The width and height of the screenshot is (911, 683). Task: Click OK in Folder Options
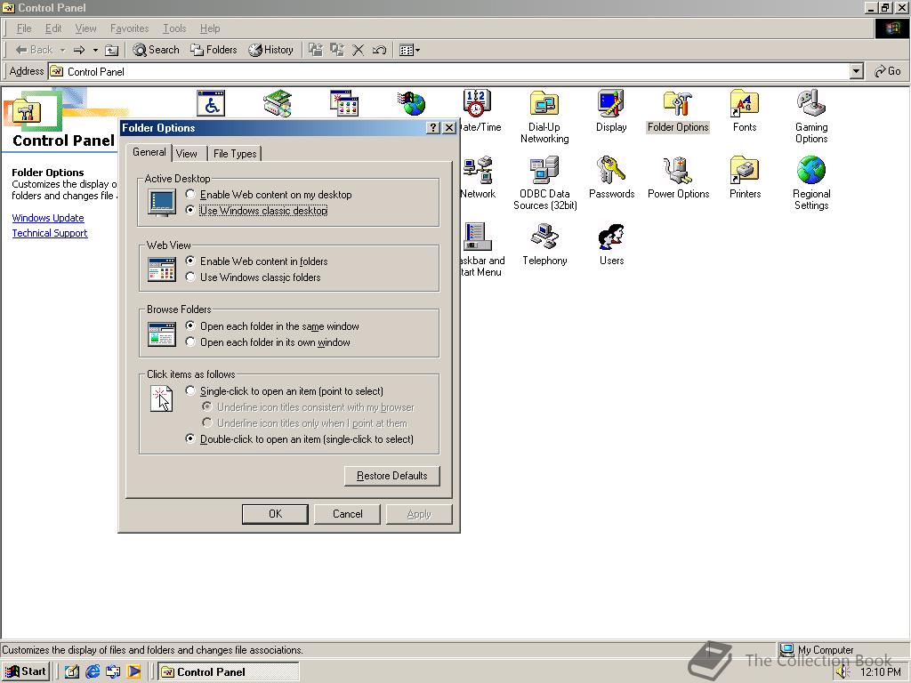point(275,514)
